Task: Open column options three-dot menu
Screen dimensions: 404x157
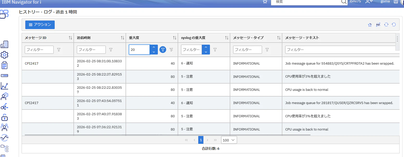Action: coord(397,39)
